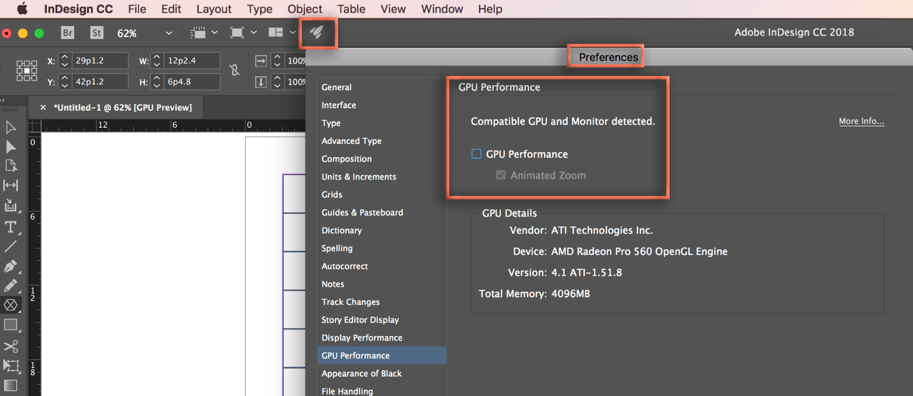Select the Type tool
913x396 pixels.
10,227
